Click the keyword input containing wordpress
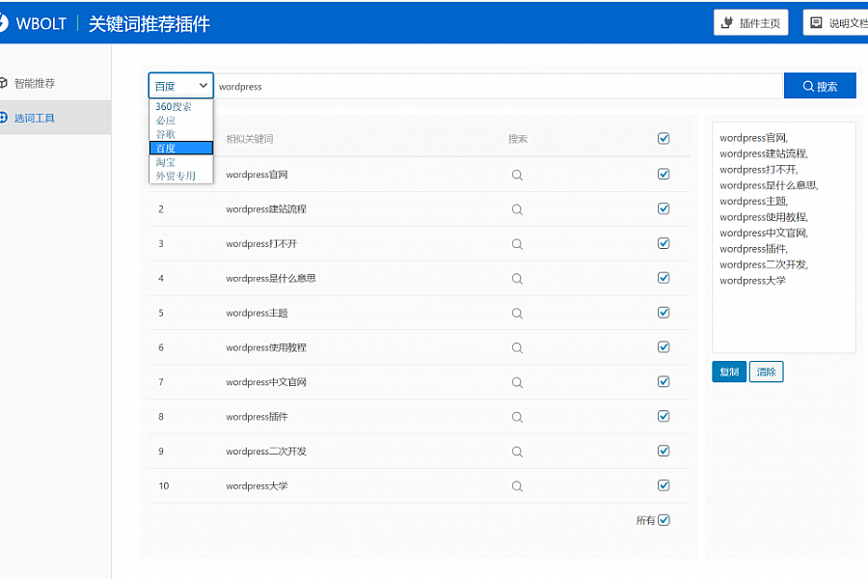 pyautogui.click(x=499, y=86)
